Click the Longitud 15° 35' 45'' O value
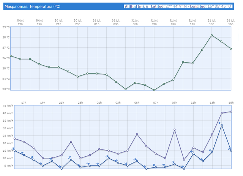 click(x=210, y=6)
